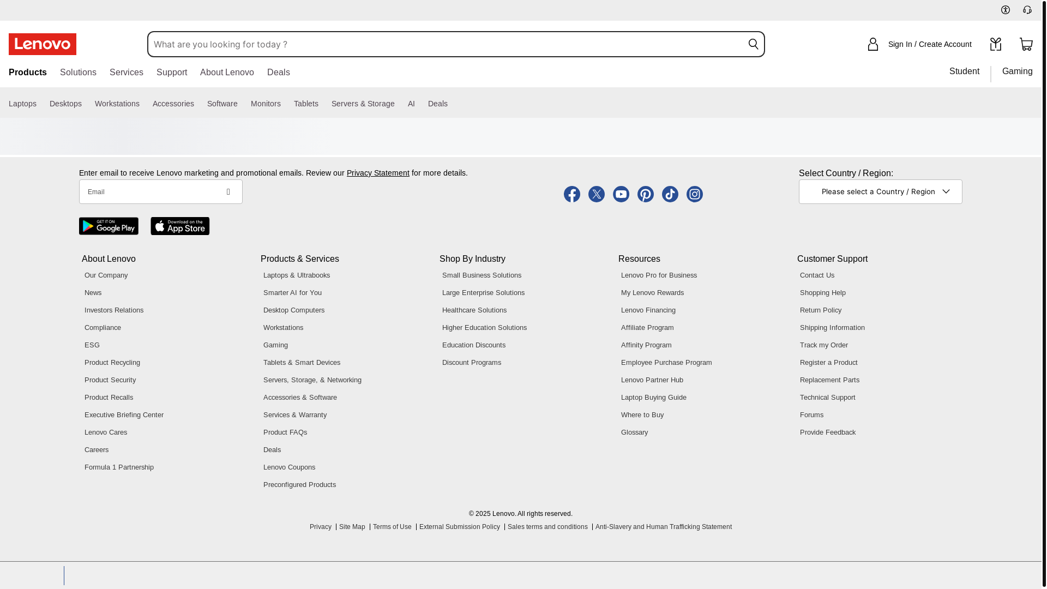Image resolution: width=1047 pixels, height=589 pixels.
Task: Open Smarter AI for You link
Action: tap(292, 293)
